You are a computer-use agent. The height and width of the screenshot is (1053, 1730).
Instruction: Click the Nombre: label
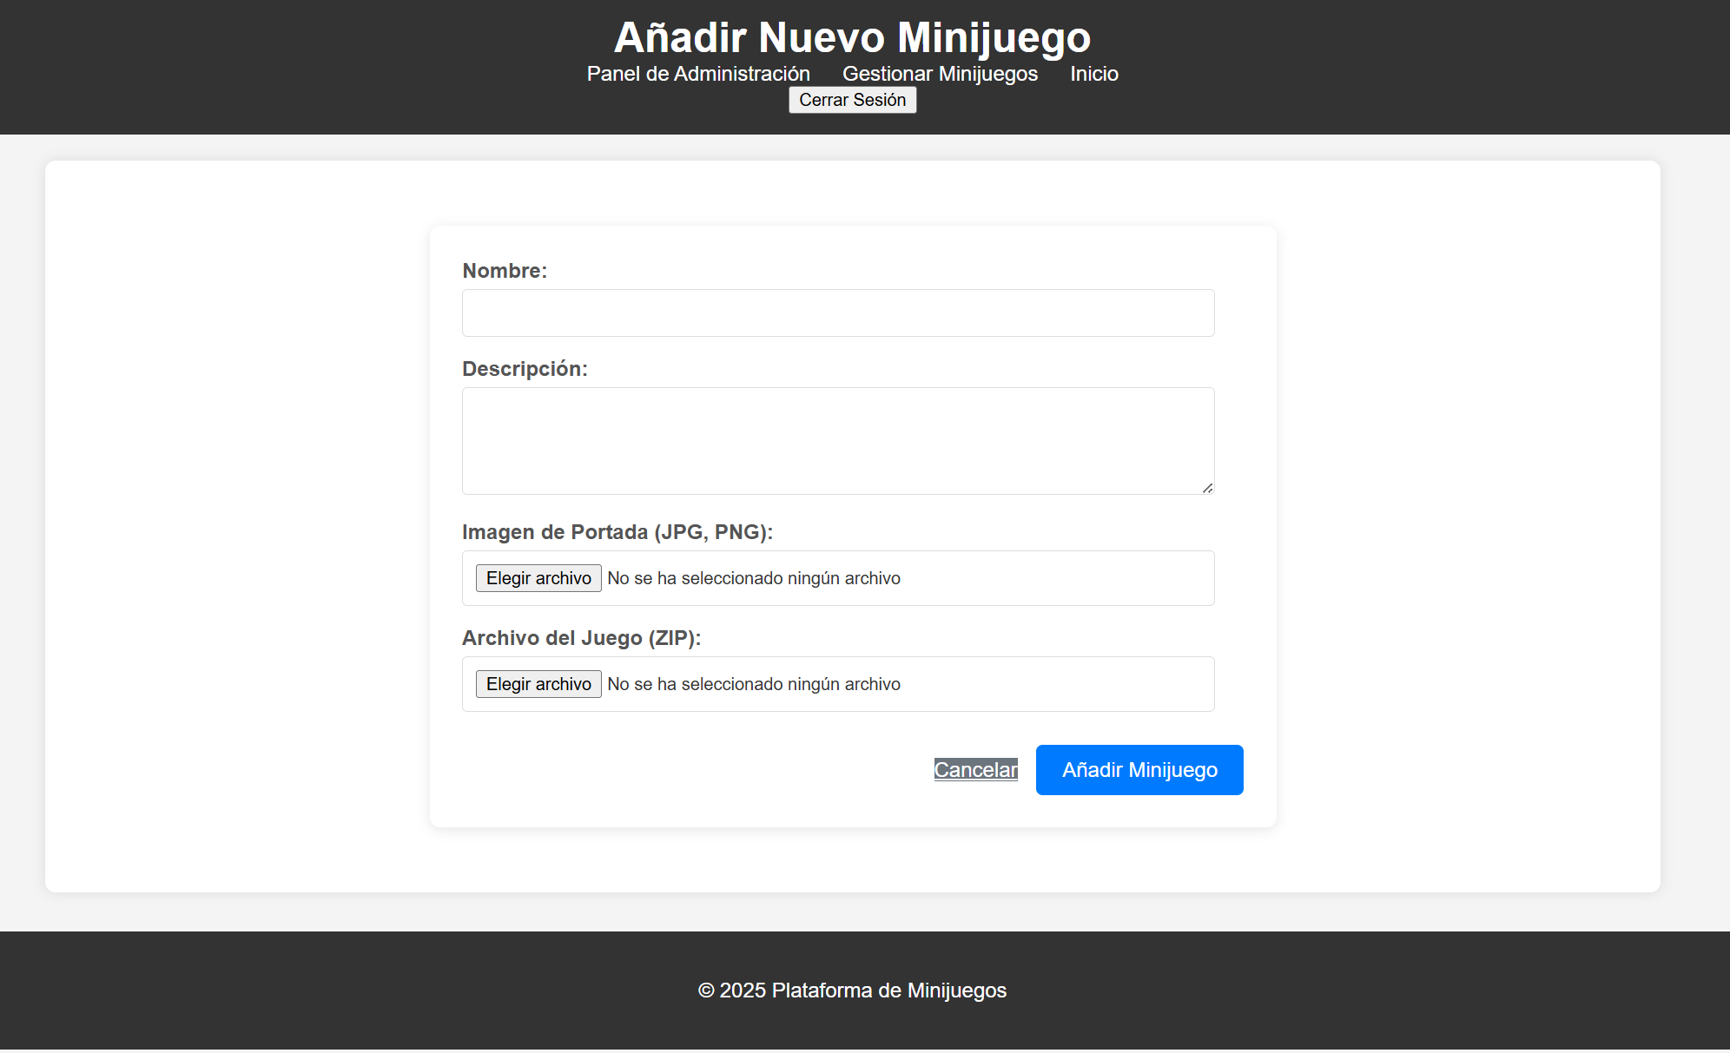click(505, 271)
